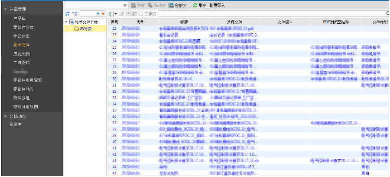Open 零部件动态 in the sidebar
The width and height of the screenshot is (390, 177).
click(x=23, y=89)
